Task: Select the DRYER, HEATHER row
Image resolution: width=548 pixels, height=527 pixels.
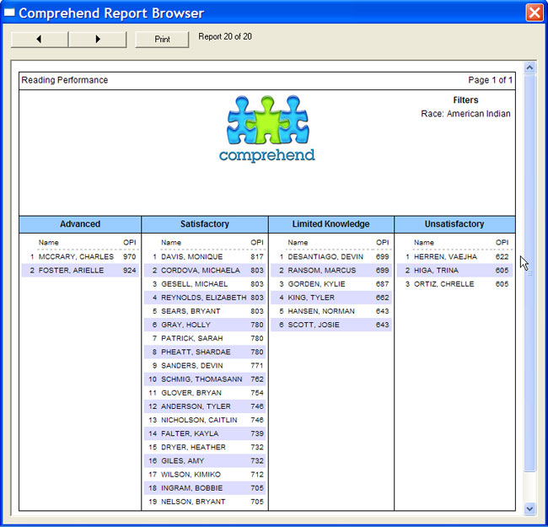Action: click(205, 448)
